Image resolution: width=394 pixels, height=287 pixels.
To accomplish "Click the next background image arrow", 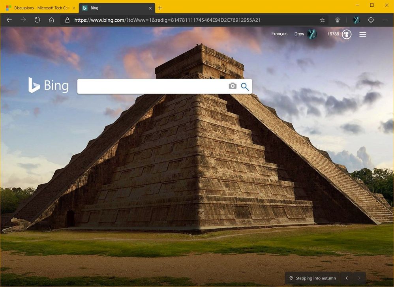I will (359, 278).
